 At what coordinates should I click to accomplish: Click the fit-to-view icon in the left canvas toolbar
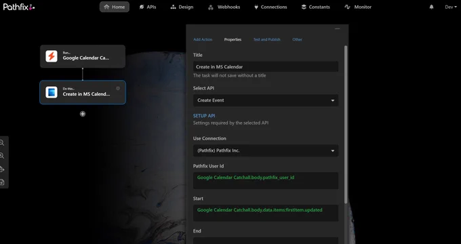(x=2, y=169)
